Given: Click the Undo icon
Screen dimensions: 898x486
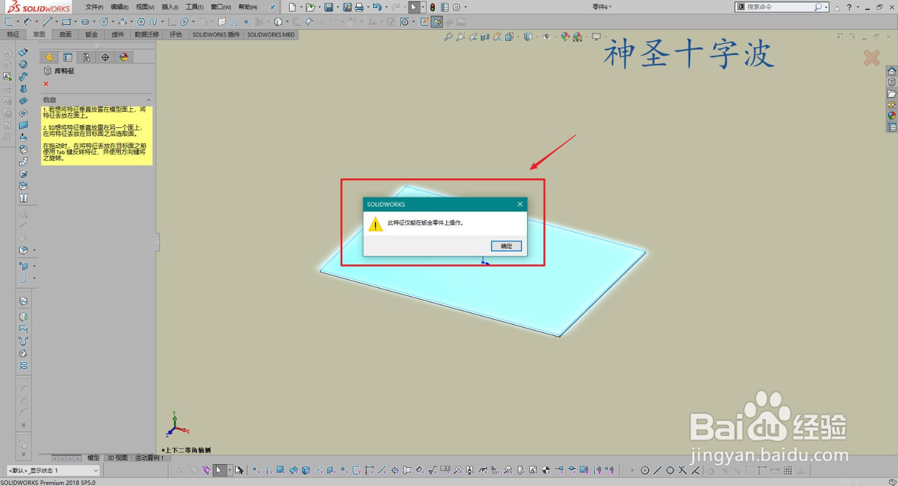Looking at the screenshot, I should pos(377,7).
